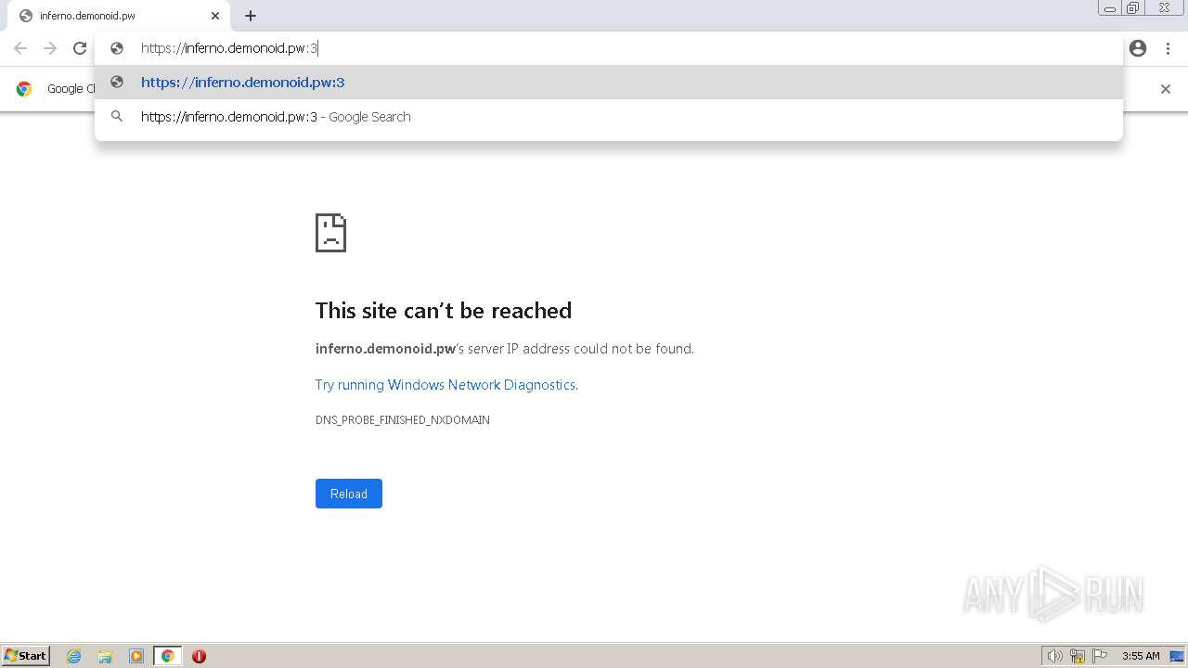This screenshot has width=1188, height=668.
Task: Switch to the Chrome taskbar button
Action: (168, 656)
